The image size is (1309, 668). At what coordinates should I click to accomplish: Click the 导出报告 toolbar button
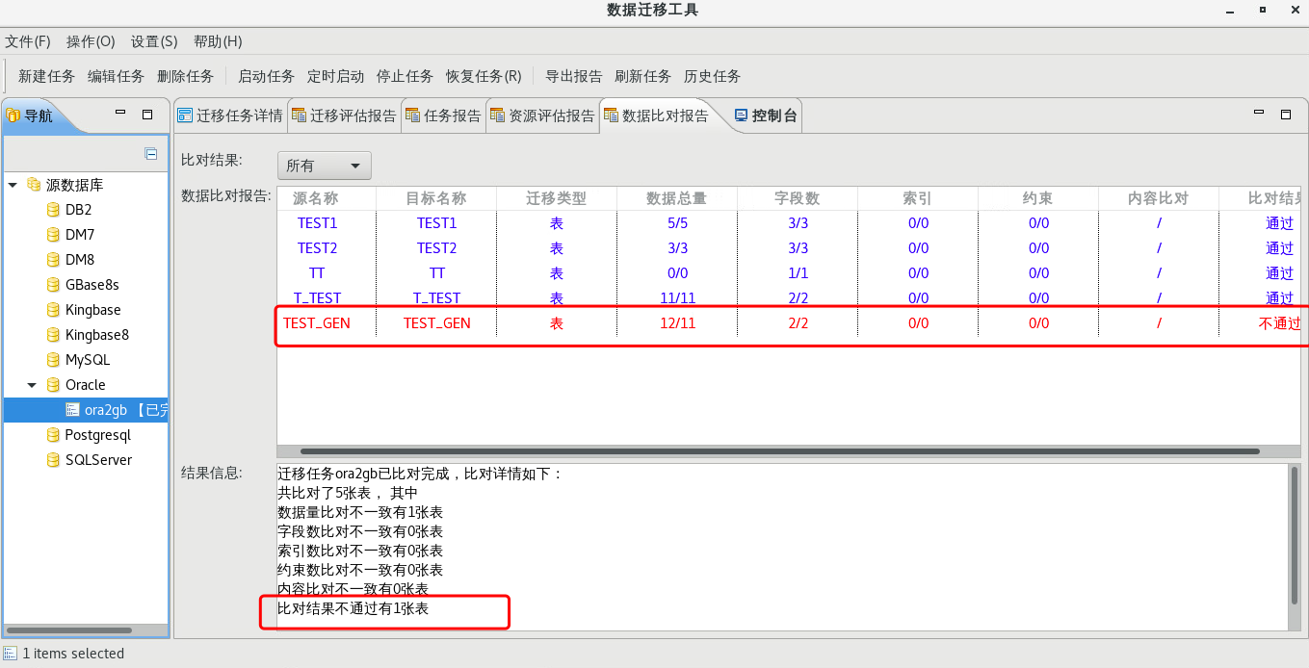pos(574,76)
